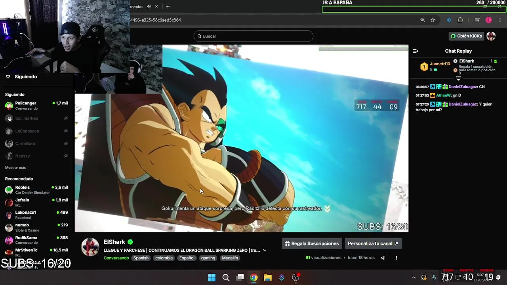
Task: Open the ElShark channel name link
Action: 114,242
